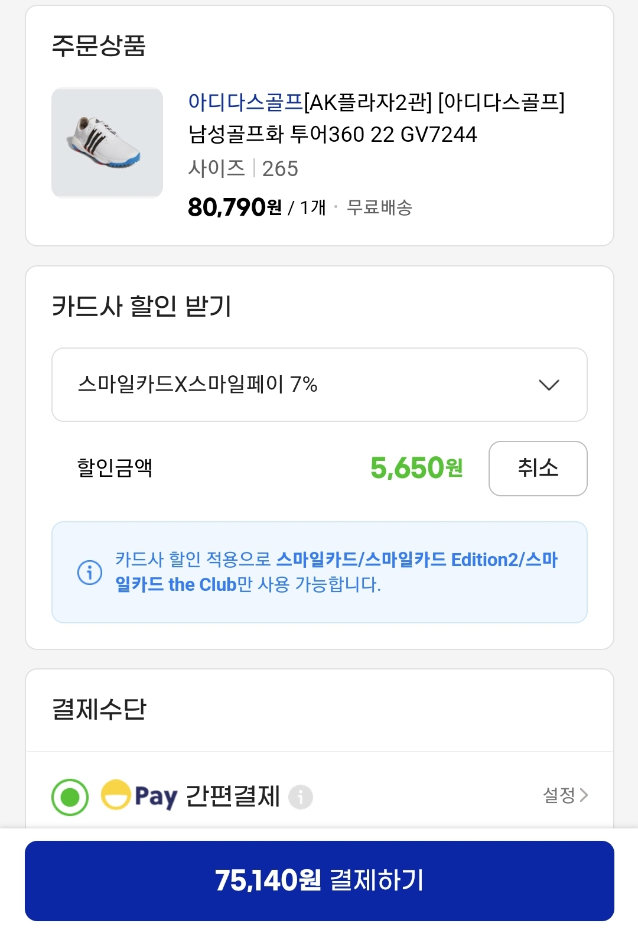Click the chevron arrow on card discount selector
The width and height of the screenshot is (638, 933).
(549, 385)
